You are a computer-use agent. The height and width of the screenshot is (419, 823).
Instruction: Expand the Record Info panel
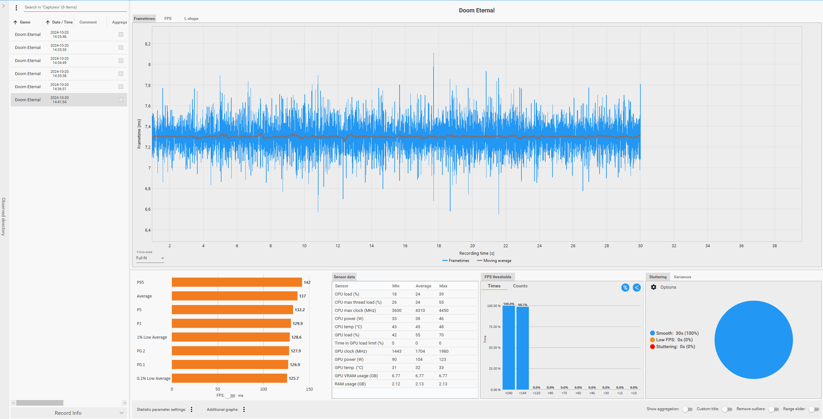tap(69, 413)
